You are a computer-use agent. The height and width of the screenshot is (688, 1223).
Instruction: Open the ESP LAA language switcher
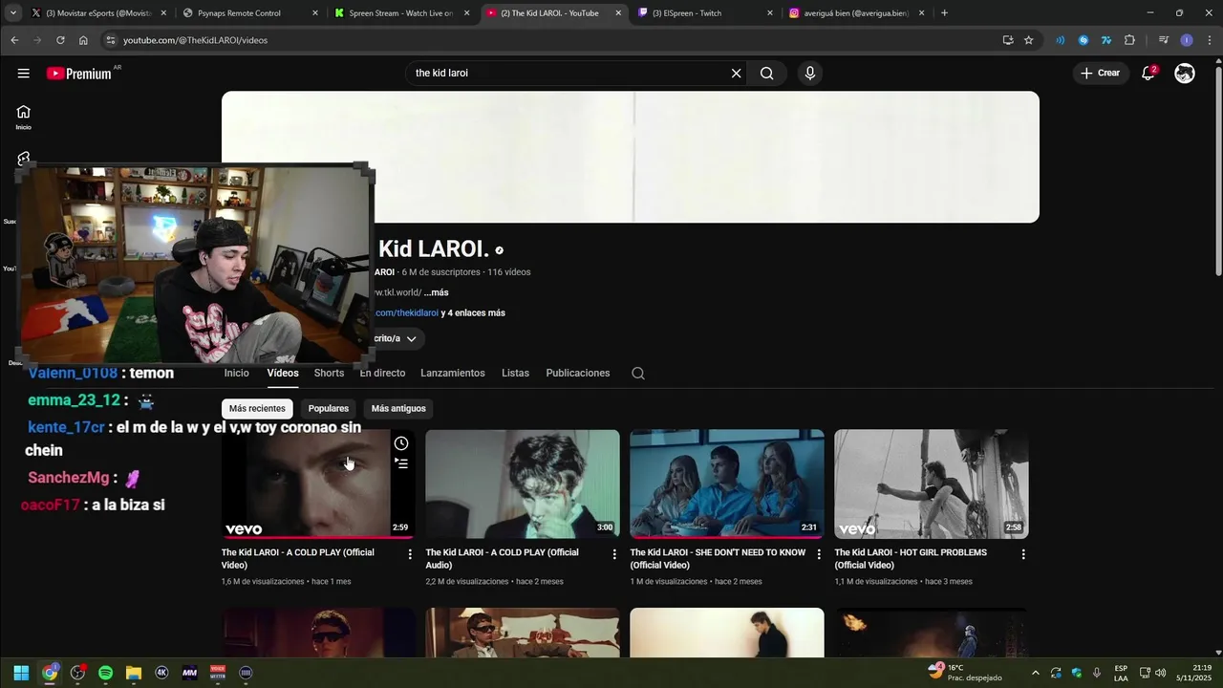tap(1121, 673)
